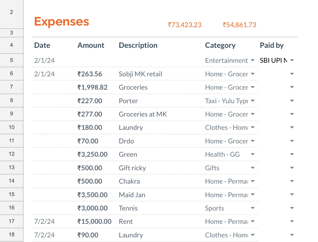318x242 pixels.
Task: Open Health - GG category dropdown
Action: click(252, 154)
